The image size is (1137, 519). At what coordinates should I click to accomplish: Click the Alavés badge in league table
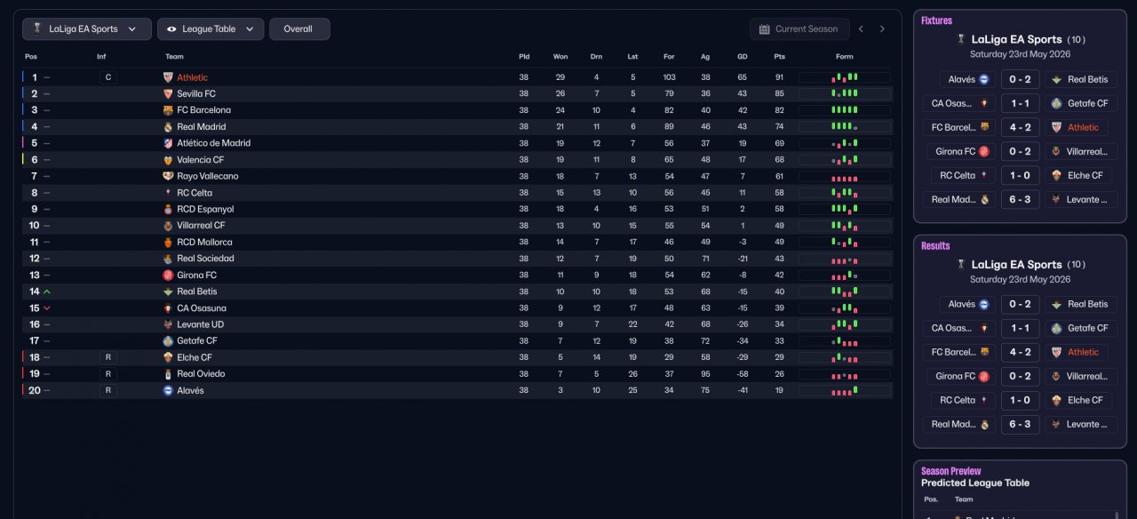pos(168,390)
